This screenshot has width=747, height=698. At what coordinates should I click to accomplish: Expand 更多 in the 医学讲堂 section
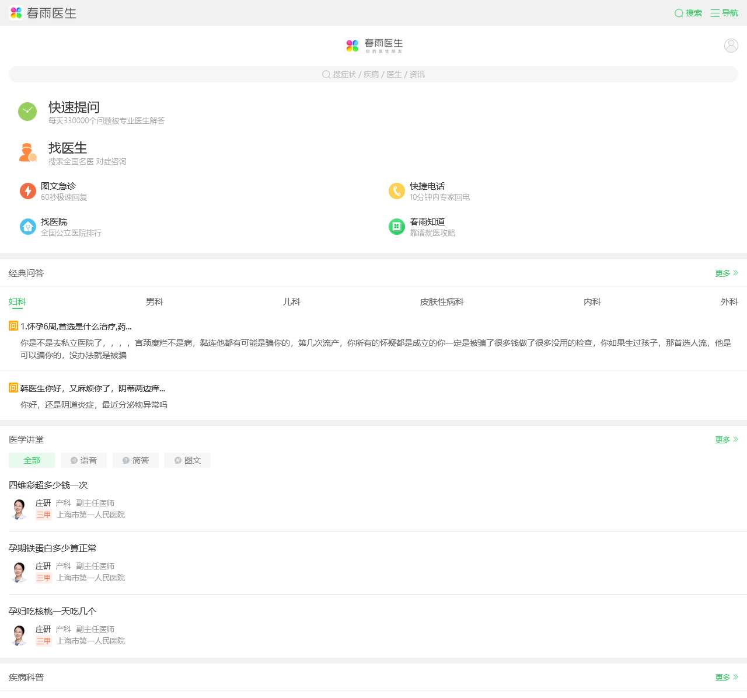(x=727, y=440)
